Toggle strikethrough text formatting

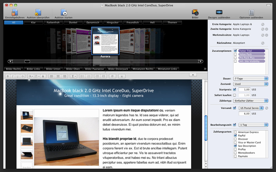click(22, 76)
